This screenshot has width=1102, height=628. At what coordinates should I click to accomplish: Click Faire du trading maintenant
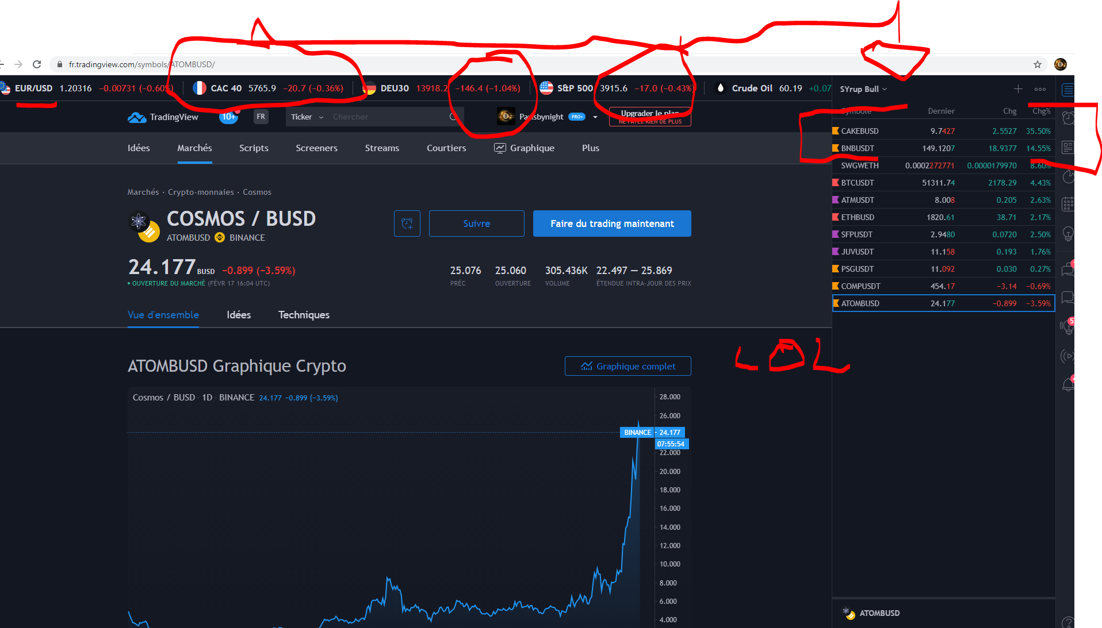[612, 224]
